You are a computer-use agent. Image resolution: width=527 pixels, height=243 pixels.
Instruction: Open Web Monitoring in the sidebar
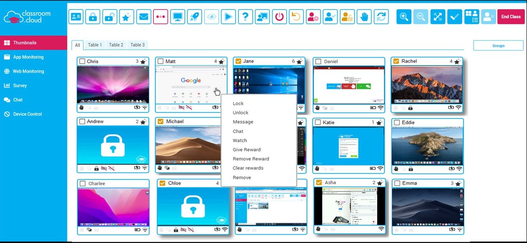(33, 71)
